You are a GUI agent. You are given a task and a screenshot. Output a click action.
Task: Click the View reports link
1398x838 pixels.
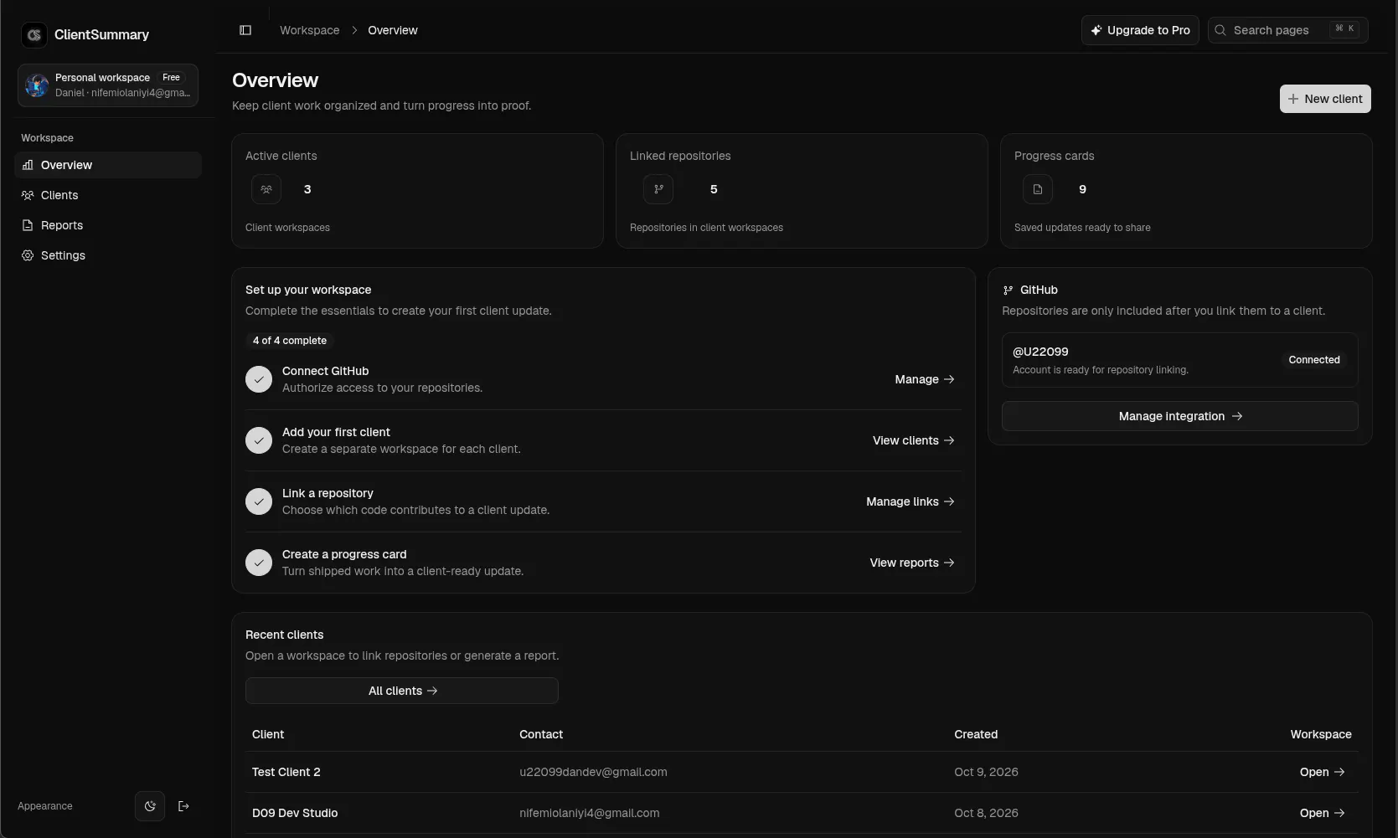click(912, 563)
